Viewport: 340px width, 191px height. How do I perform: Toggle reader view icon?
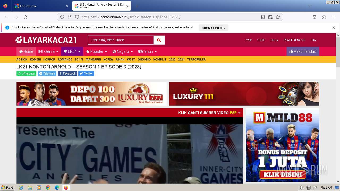pos(263,17)
